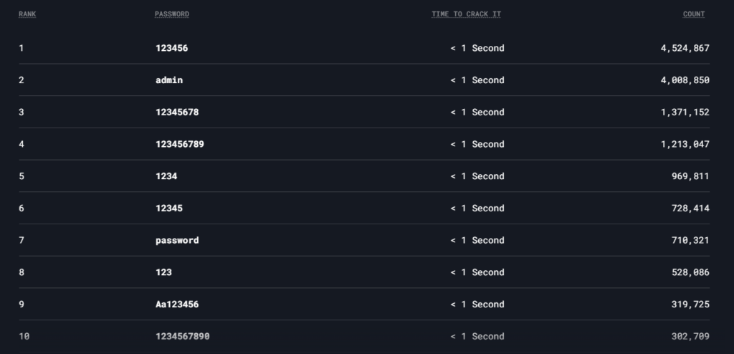Click the word password in row 7
The image size is (734, 354).
(x=177, y=240)
